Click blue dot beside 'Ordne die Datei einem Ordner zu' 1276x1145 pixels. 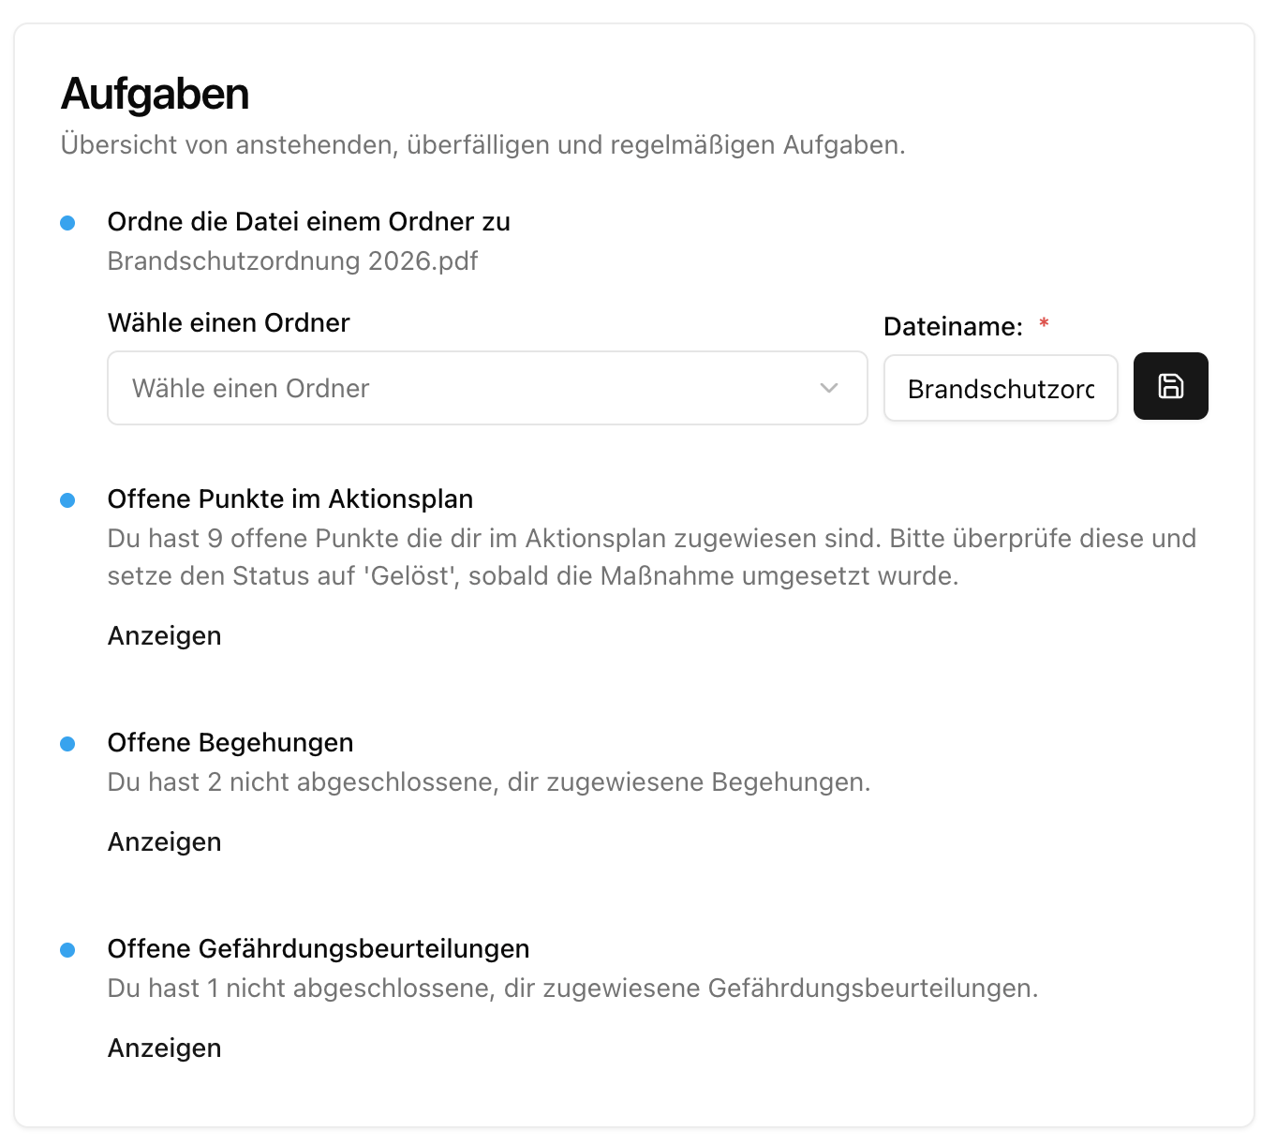pyautogui.click(x=67, y=223)
